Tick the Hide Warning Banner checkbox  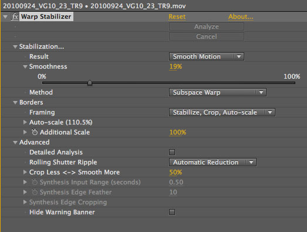(172, 212)
